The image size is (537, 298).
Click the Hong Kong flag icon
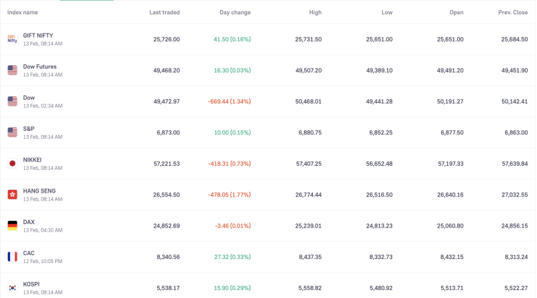pos(12,195)
